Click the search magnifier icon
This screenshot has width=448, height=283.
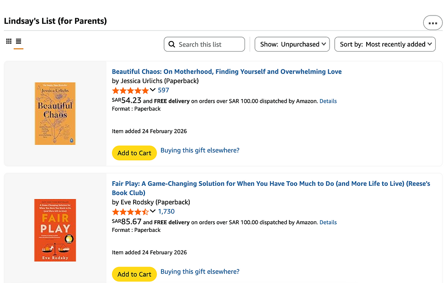[x=172, y=44]
